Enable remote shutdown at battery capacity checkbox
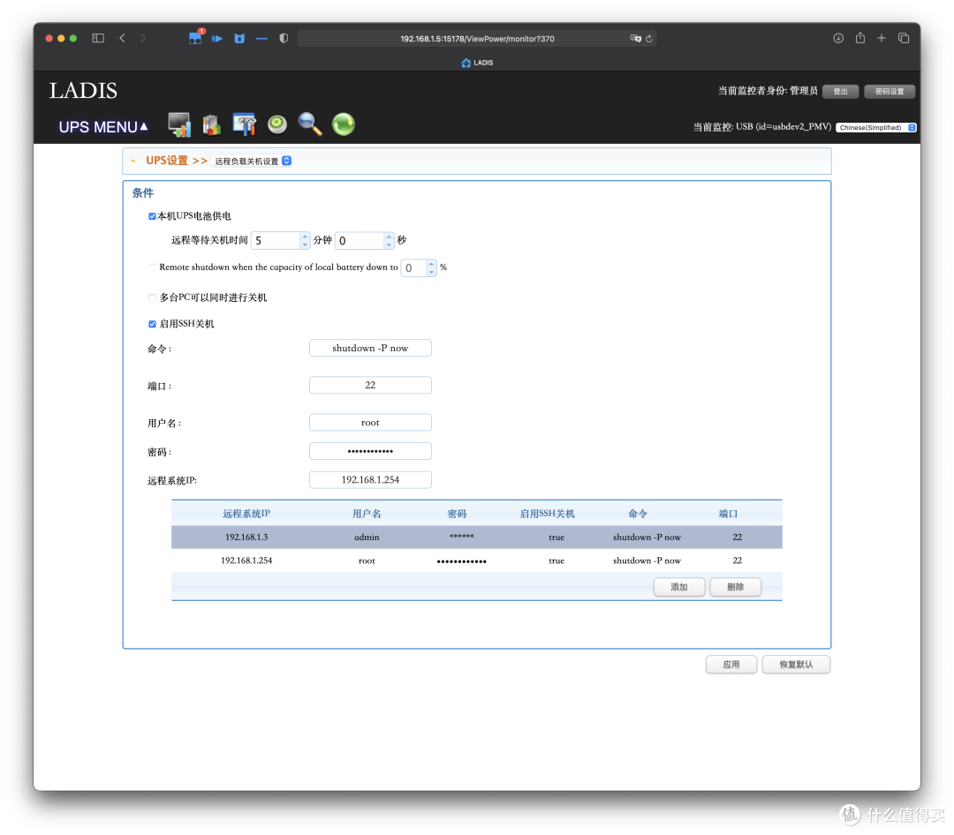The height and width of the screenshot is (835, 954). click(x=152, y=267)
